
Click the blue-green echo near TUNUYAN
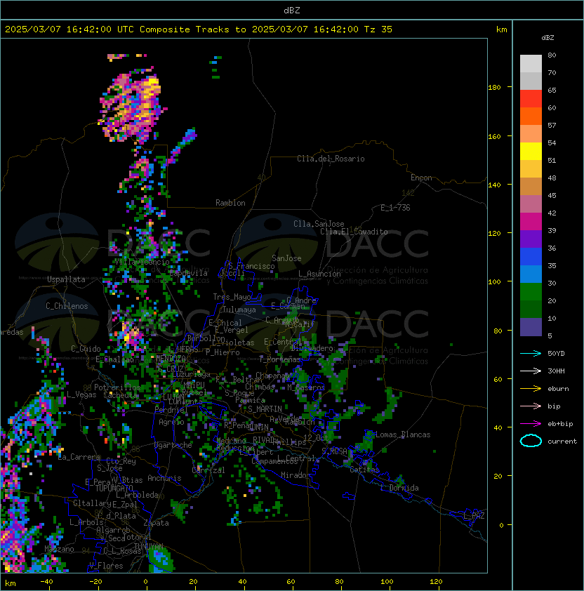click(x=160, y=559)
